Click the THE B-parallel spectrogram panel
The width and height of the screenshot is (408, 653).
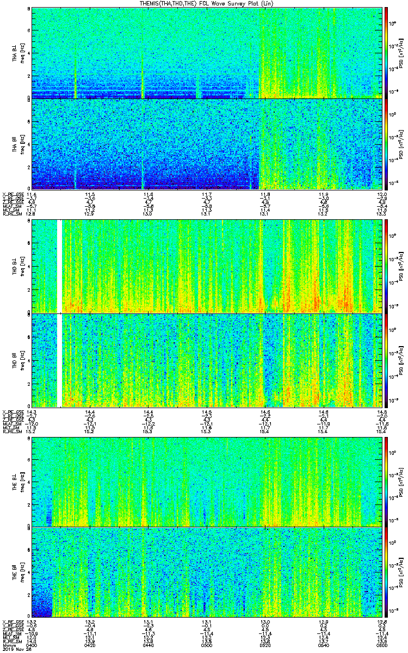click(x=206, y=572)
